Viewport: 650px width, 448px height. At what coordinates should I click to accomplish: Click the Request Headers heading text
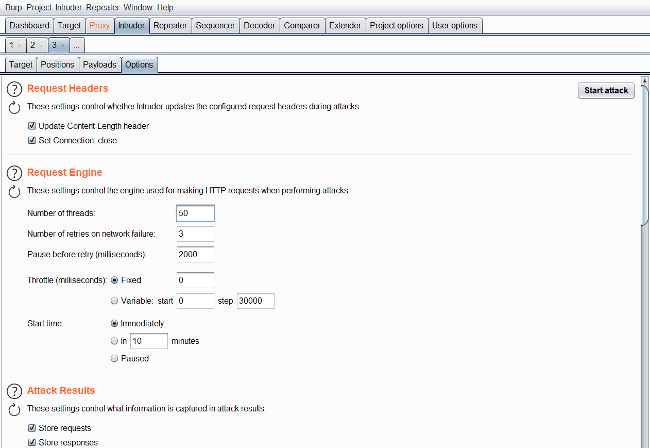click(x=68, y=88)
